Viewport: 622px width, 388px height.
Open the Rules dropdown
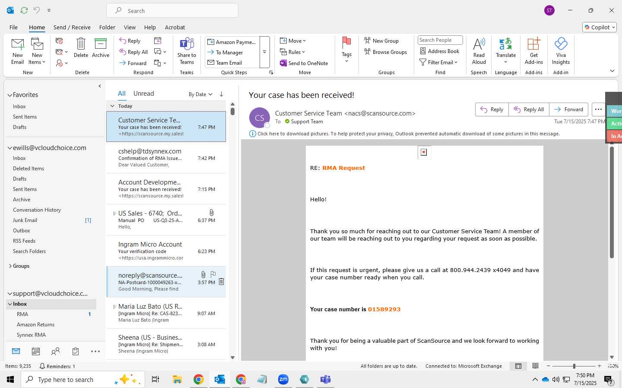click(292, 52)
